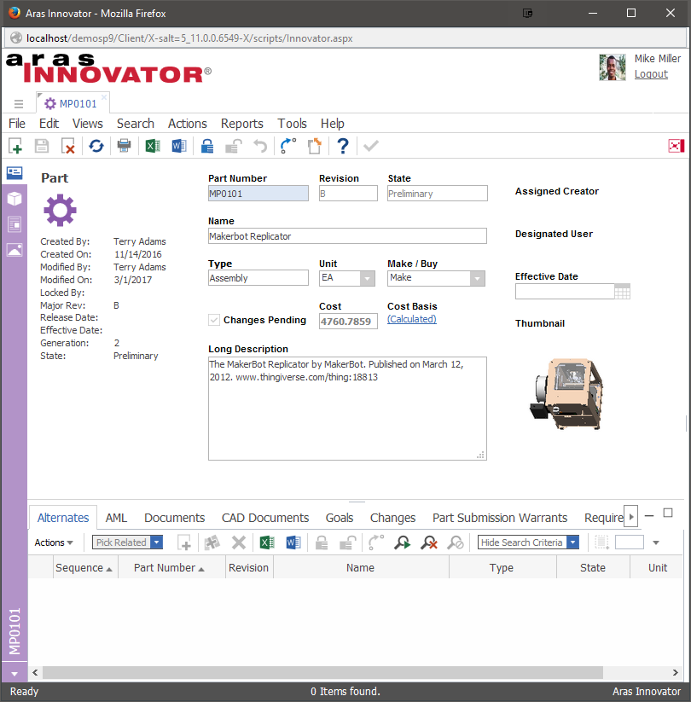The width and height of the screenshot is (691, 702).
Task: Open the File menu
Action: click(x=17, y=124)
